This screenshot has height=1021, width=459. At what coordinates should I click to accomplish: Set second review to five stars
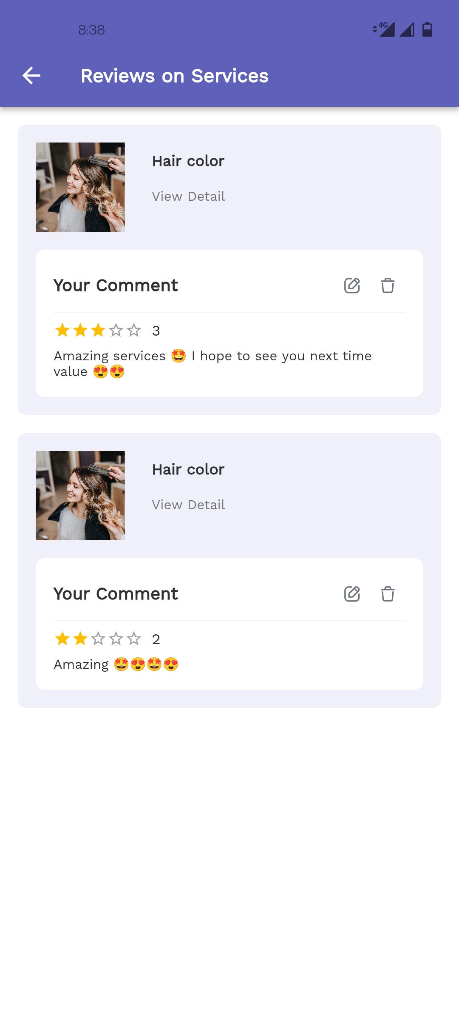pyautogui.click(x=134, y=639)
